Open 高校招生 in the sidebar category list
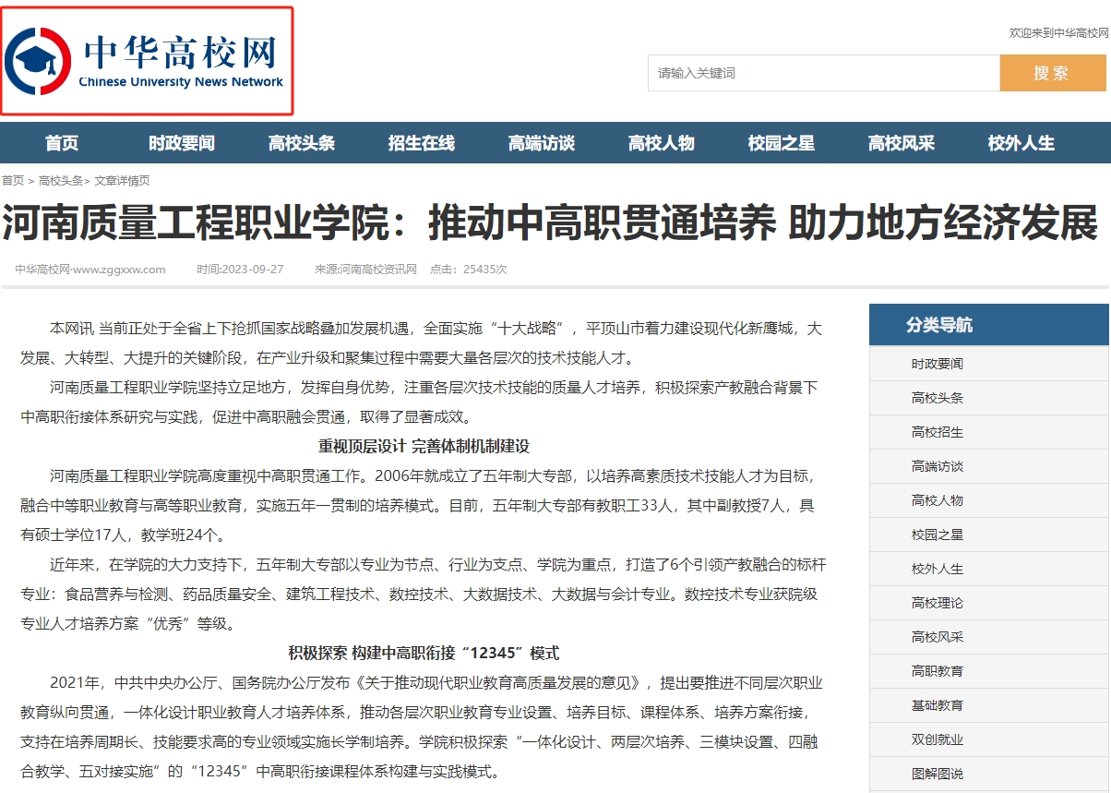 (937, 432)
